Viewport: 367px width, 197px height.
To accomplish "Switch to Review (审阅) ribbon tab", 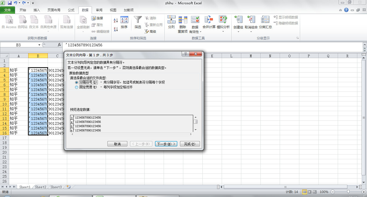I will 99,10.
